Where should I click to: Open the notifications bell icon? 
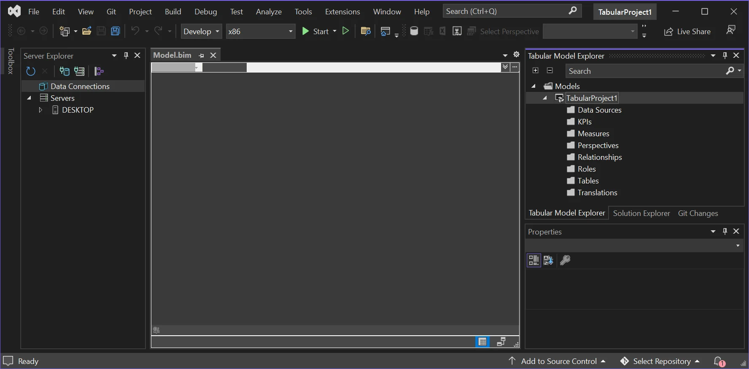coord(719,361)
